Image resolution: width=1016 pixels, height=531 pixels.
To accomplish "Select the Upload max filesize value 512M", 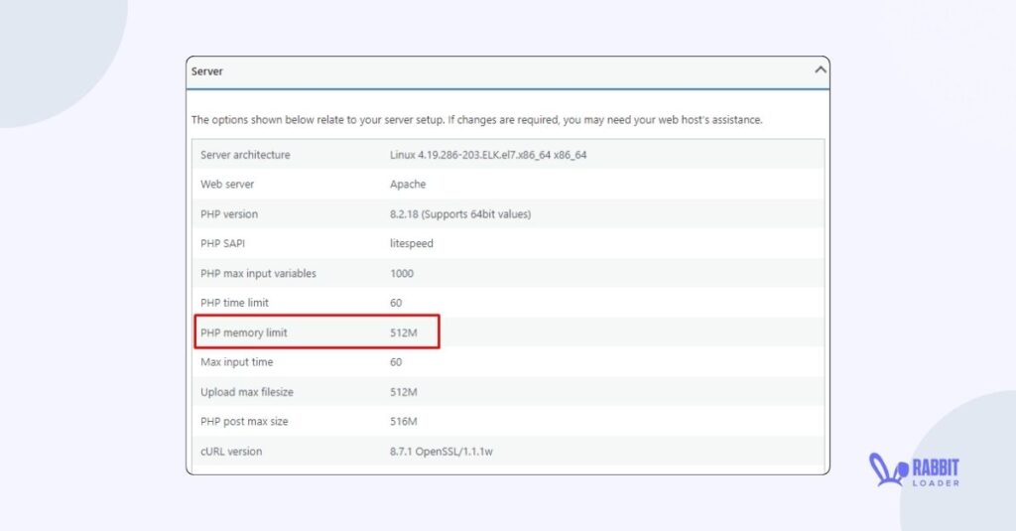I will [403, 392].
